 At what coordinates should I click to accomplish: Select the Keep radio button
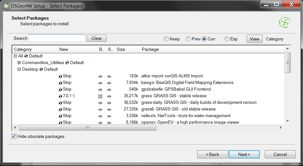point(166,39)
